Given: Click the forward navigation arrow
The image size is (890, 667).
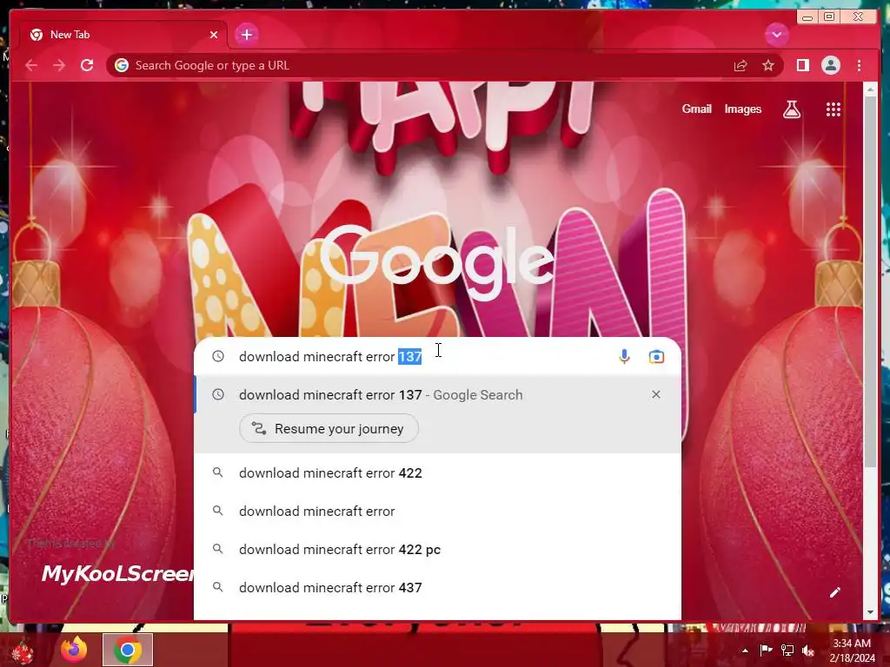Looking at the screenshot, I should pyautogui.click(x=59, y=65).
